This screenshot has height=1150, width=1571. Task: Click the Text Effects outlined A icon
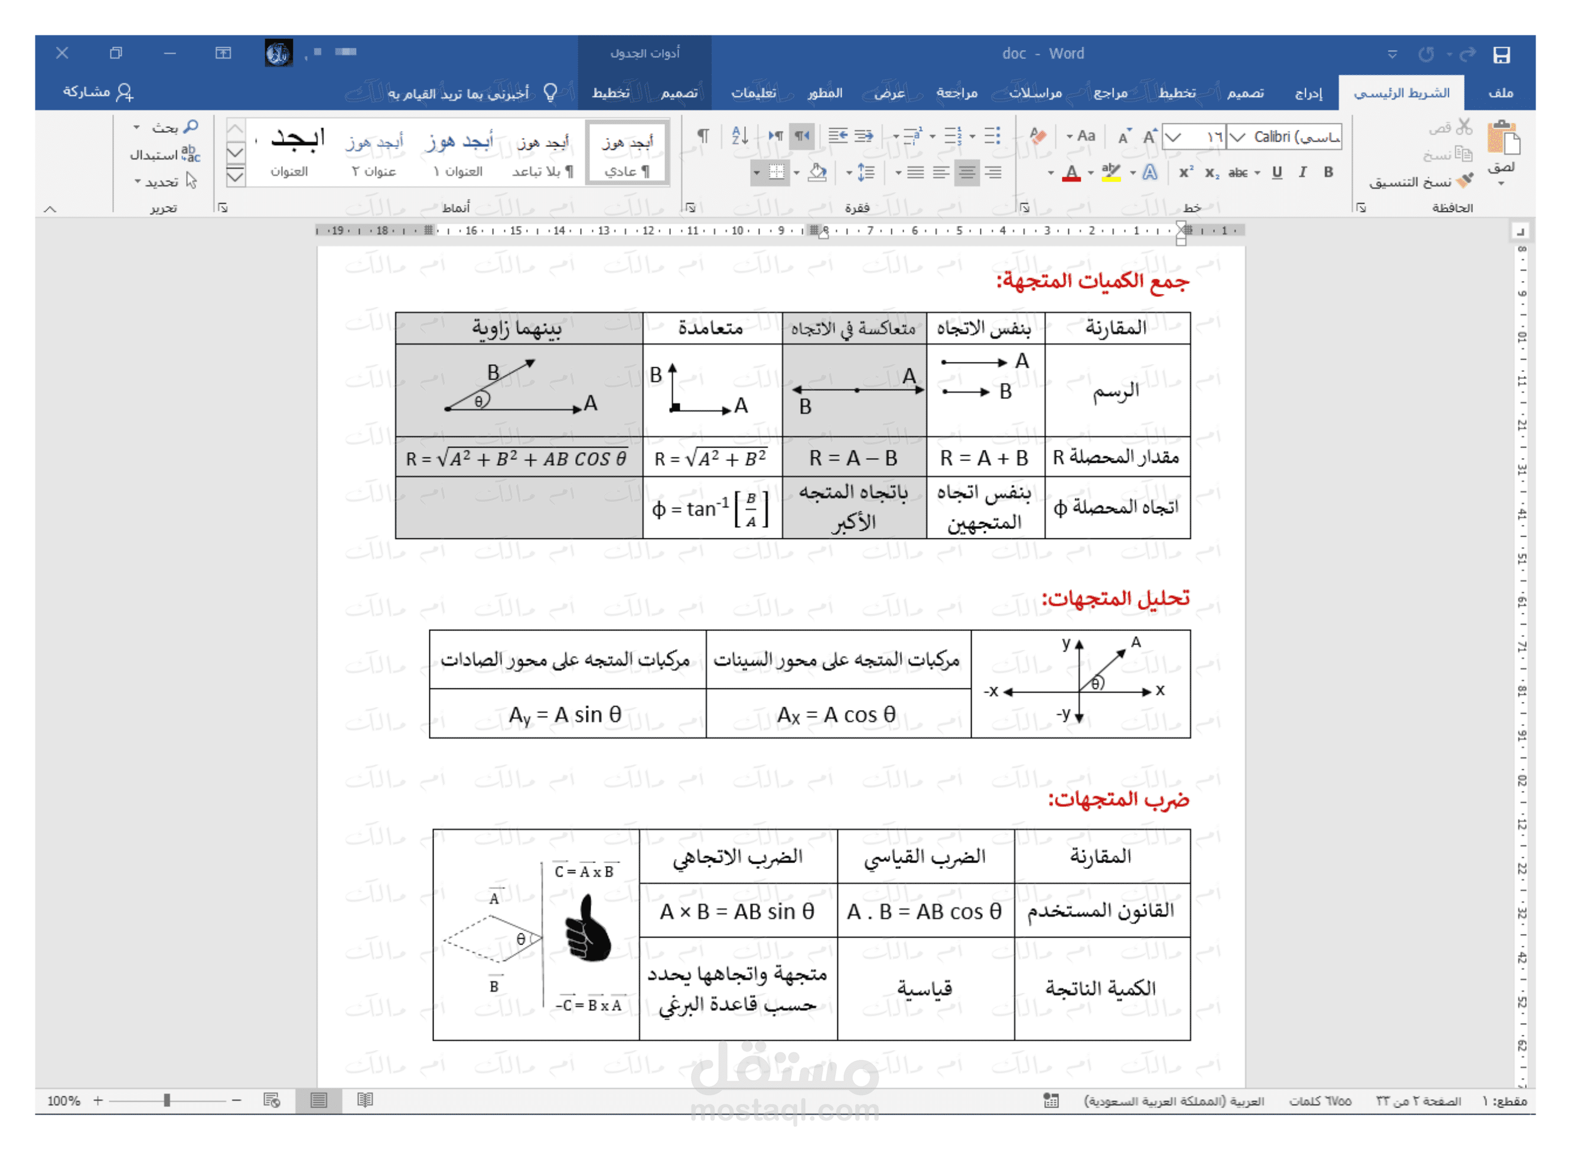pyautogui.click(x=1150, y=172)
